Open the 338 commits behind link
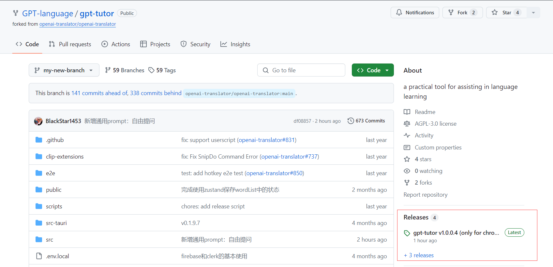The image size is (553, 267). click(156, 93)
